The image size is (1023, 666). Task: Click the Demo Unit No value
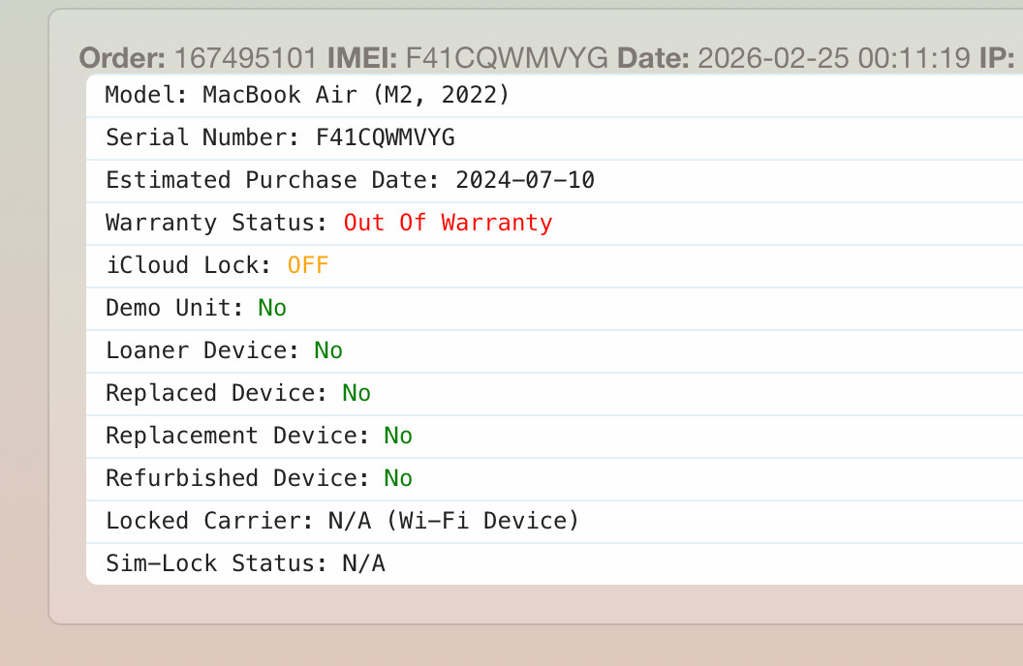tap(272, 308)
